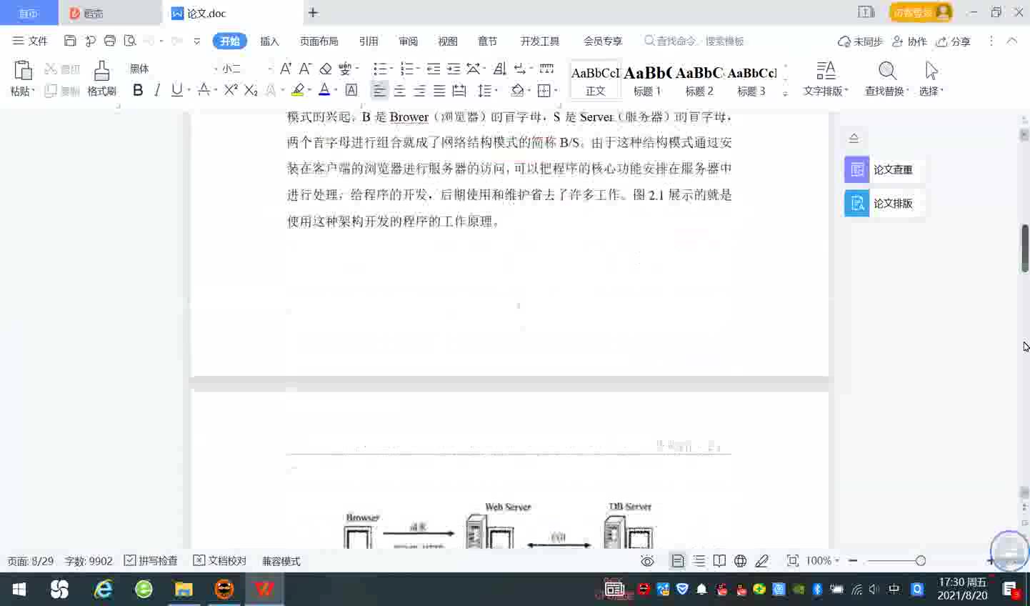This screenshot has height=606, width=1030.
Task: Apply superscript formatting
Action: coord(231,90)
